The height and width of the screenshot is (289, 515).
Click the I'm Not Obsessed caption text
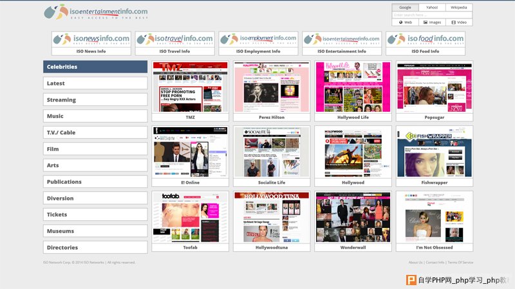(435, 247)
